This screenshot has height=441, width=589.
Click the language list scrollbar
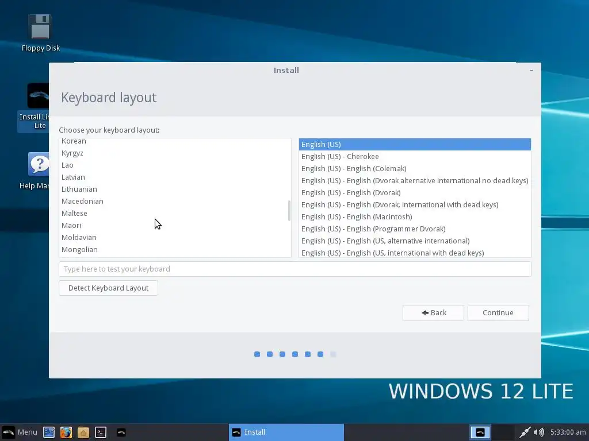tap(289, 210)
